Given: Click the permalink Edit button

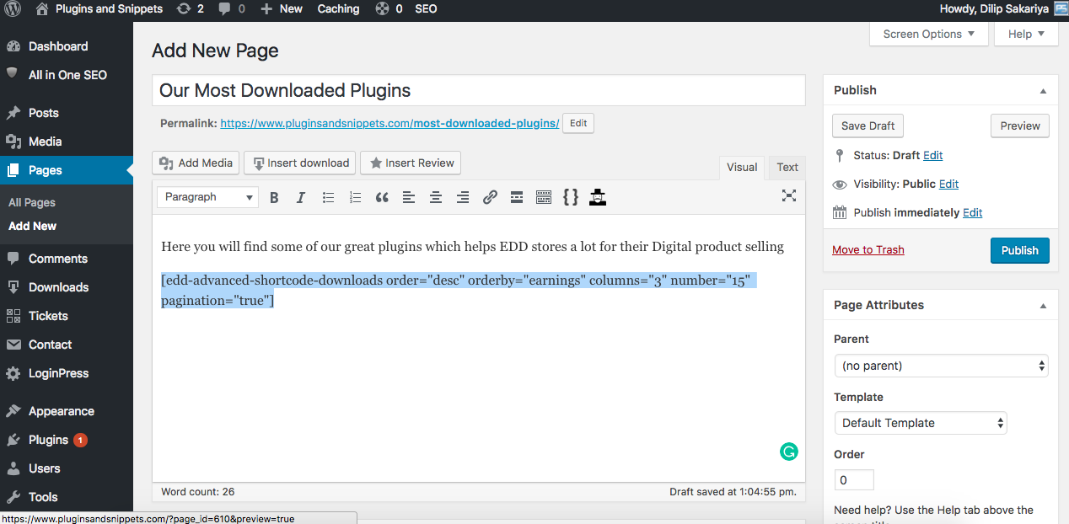Looking at the screenshot, I should pyautogui.click(x=578, y=123).
